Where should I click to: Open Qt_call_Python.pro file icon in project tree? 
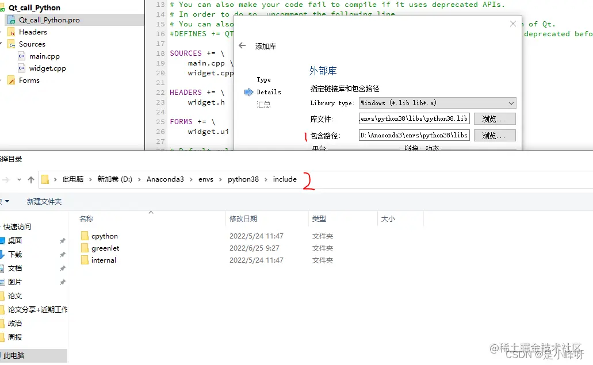(x=12, y=20)
